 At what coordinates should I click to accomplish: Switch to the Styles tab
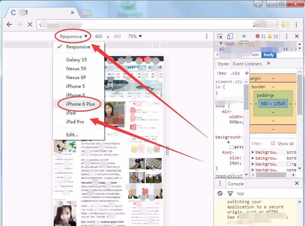point(223,64)
